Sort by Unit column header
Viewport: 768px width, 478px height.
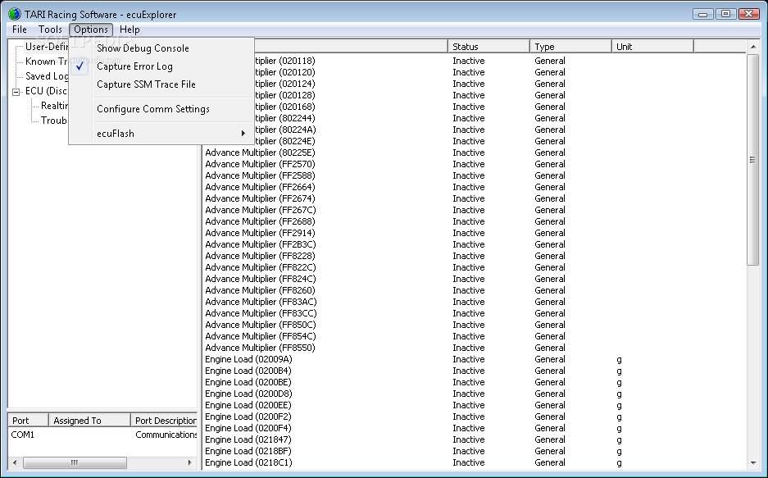[652, 47]
